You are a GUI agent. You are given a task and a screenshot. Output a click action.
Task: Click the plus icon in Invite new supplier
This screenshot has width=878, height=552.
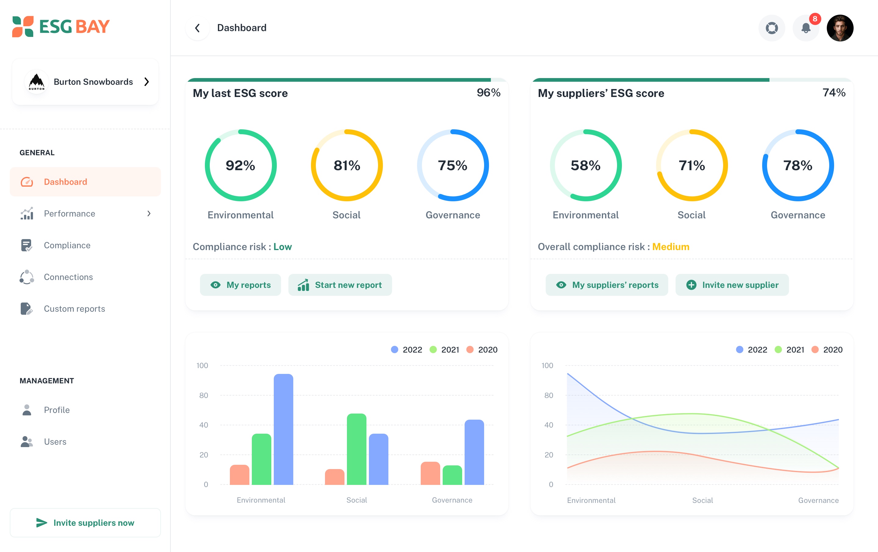tap(691, 285)
